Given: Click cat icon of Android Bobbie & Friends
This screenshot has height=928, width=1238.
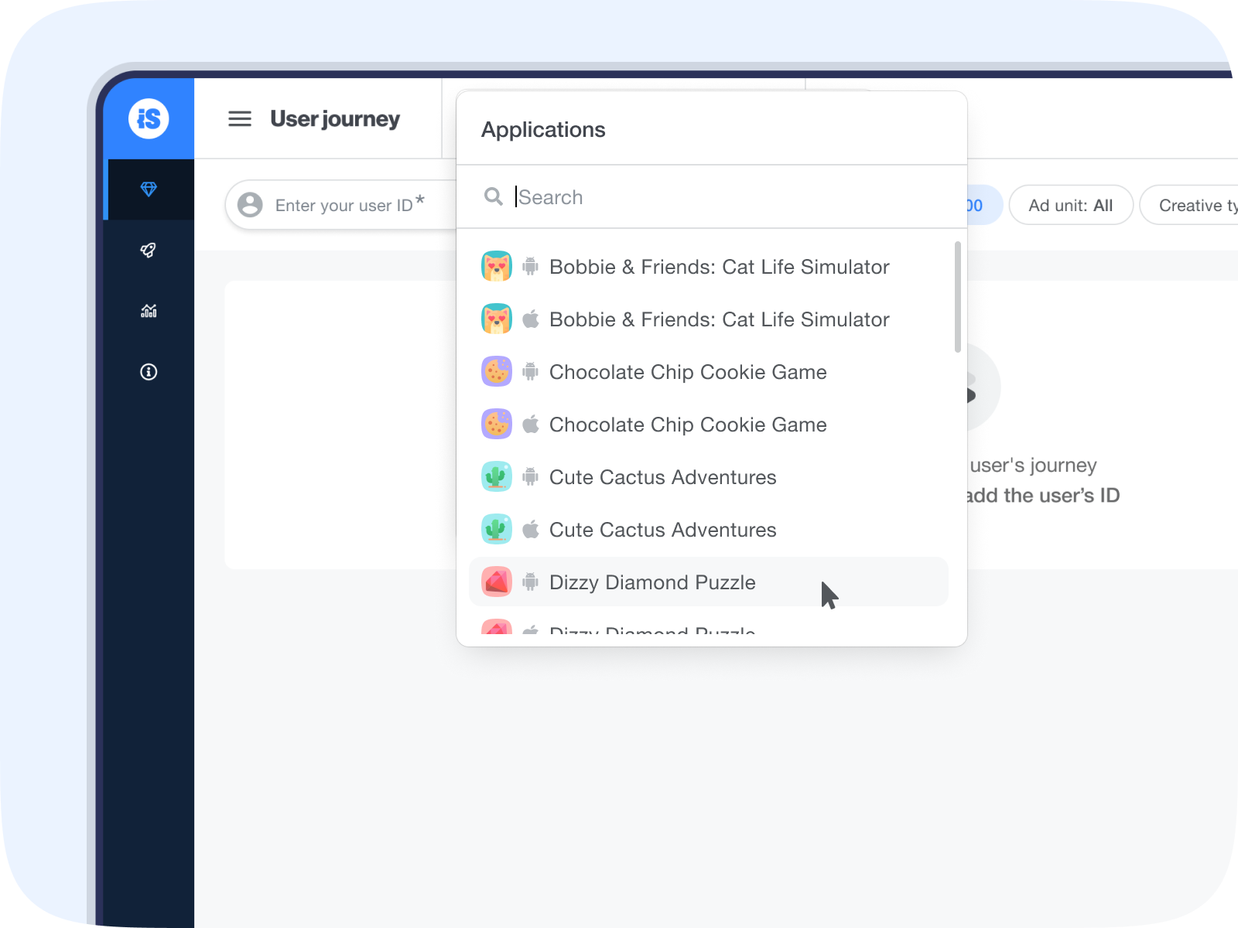Looking at the screenshot, I should pyautogui.click(x=497, y=266).
